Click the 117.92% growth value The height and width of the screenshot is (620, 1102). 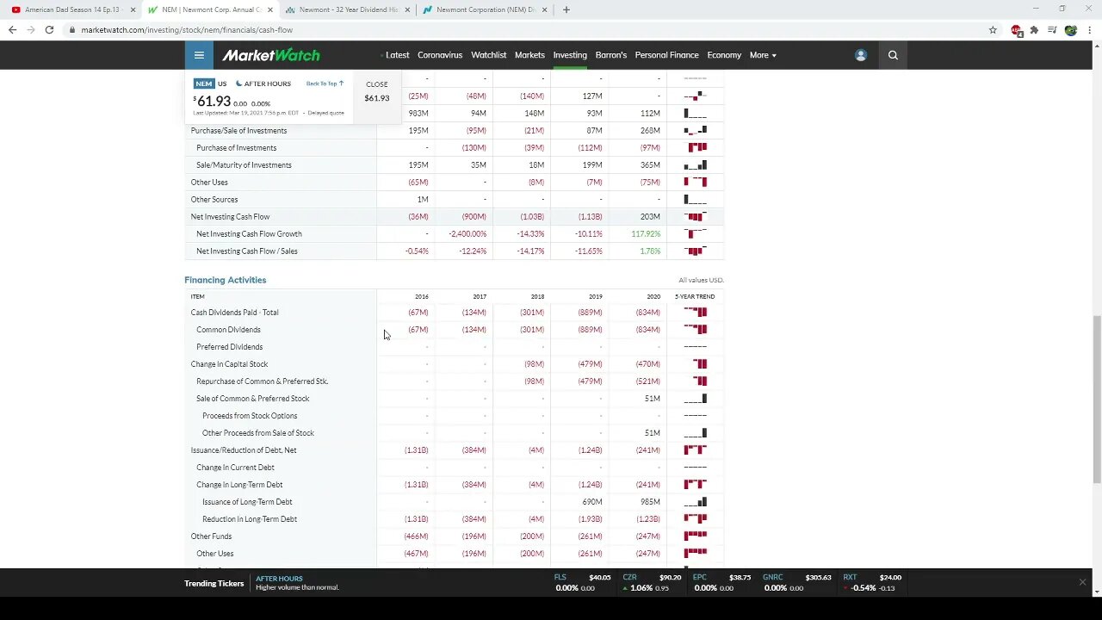coord(646,233)
